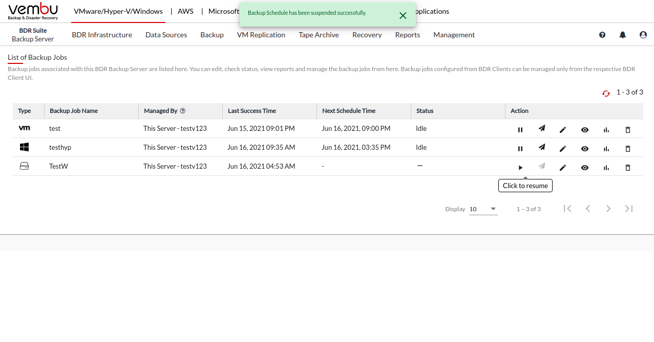
Task: Go to the next page of results
Action: coord(608,209)
